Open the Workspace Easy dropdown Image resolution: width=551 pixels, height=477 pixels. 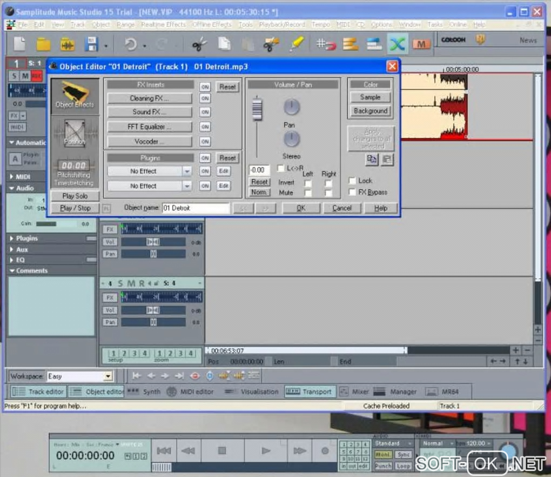click(108, 376)
